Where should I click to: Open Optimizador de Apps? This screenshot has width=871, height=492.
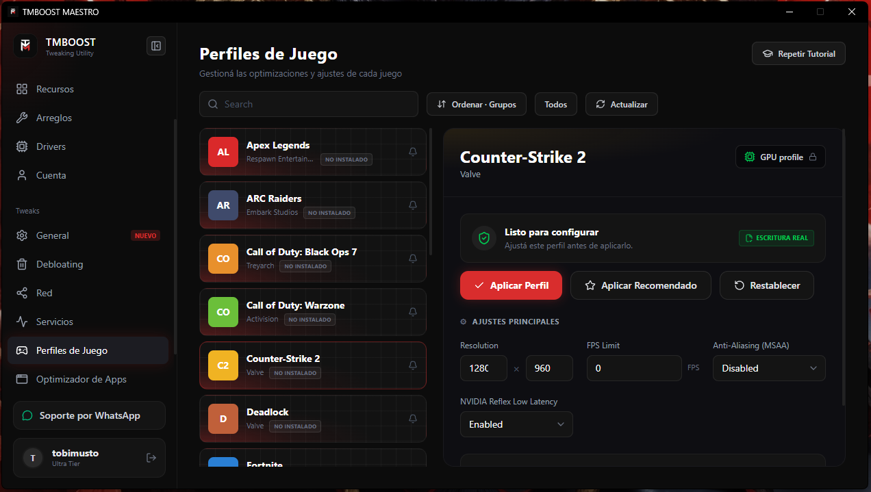coord(88,379)
